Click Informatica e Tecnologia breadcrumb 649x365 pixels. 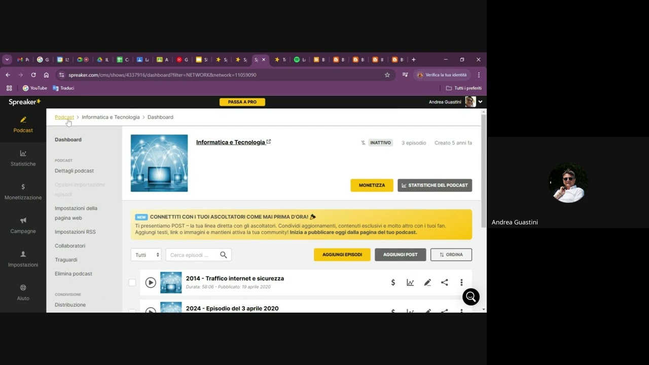point(111,117)
